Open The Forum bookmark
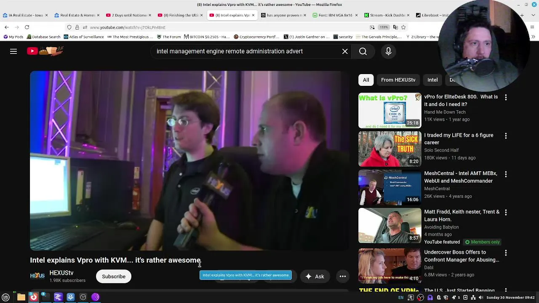The image size is (539, 303). (x=168, y=37)
